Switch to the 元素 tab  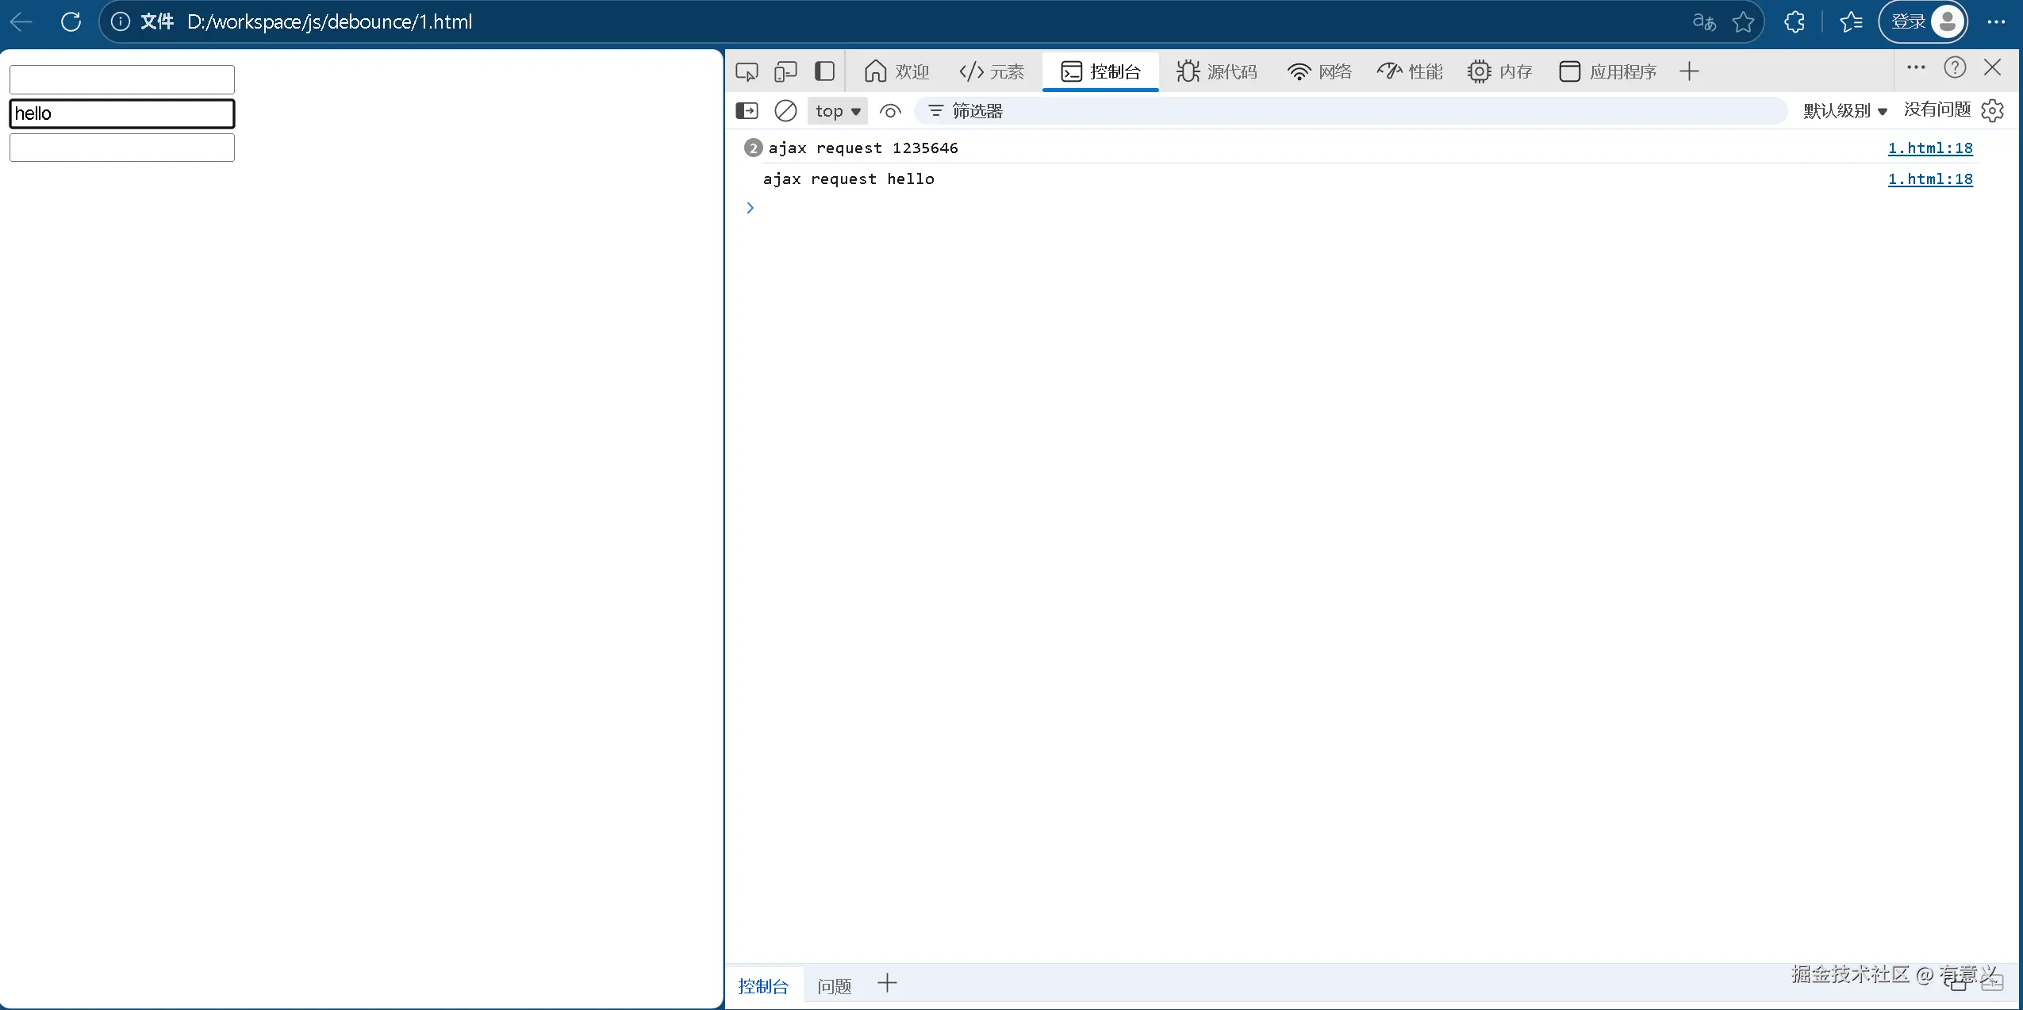pyautogui.click(x=992, y=72)
